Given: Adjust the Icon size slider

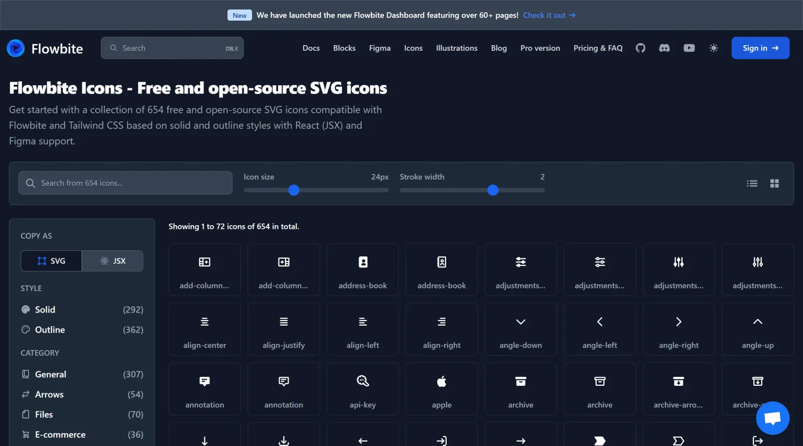Looking at the screenshot, I should (316, 190).
